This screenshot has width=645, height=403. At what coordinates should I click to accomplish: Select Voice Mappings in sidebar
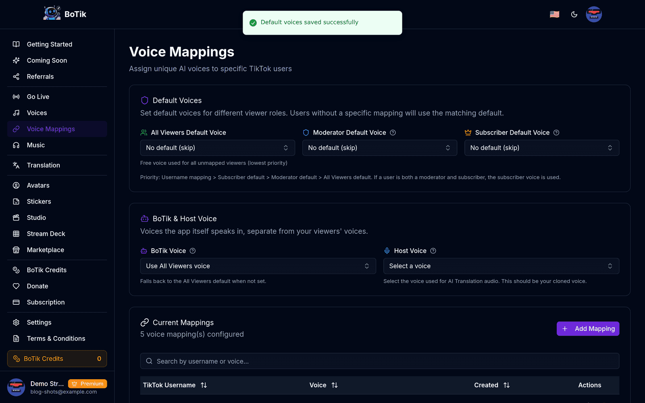(x=57, y=129)
